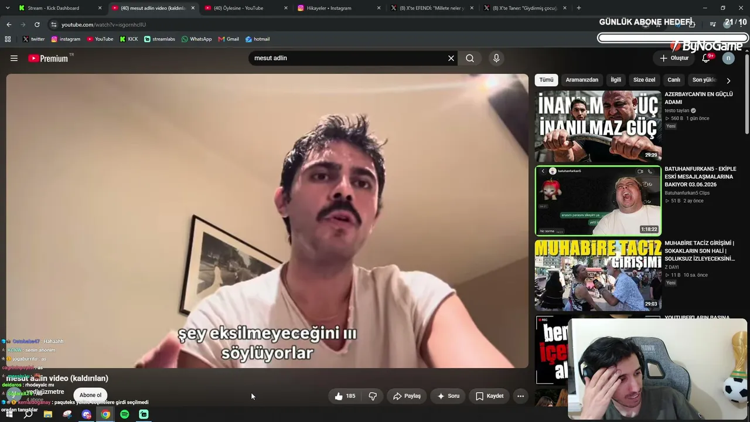Open AZERBAYCAN'IN EN GÜÇLÜ ADAMI thumbnail
Viewport: 750px width, 422px height.
tap(598, 126)
